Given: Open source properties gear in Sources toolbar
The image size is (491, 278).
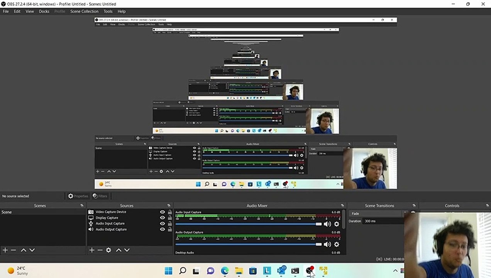Looking at the screenshot, I should pyautogui.click(x=108, y=250).
